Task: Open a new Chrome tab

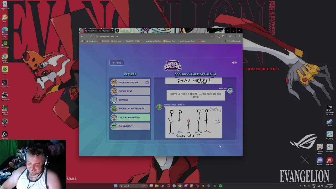Action: (x=117, y=31)
